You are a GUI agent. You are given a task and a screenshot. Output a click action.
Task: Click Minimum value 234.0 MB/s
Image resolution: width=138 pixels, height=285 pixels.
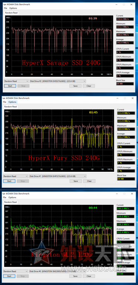[126, 216]
